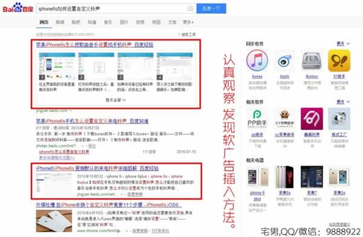Open white iPhone photo of 外媒吐槽 result
Viewport: 363px width, 237px height.
[x=54, y=221]
